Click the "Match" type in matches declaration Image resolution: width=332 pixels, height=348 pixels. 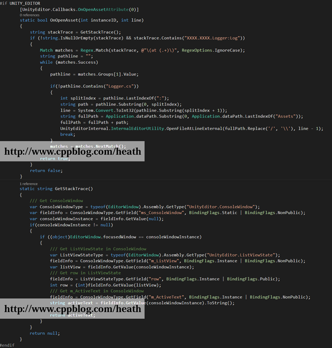pos(46,50)
